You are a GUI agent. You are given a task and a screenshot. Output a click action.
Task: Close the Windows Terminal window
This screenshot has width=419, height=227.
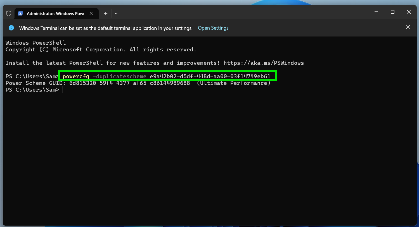tap(409, 12)
